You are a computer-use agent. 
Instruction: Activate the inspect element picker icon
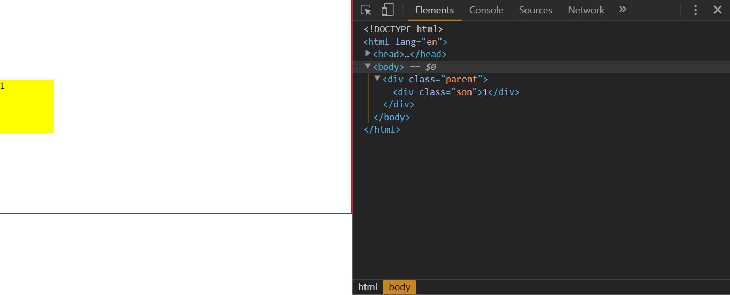pos(366,10)
